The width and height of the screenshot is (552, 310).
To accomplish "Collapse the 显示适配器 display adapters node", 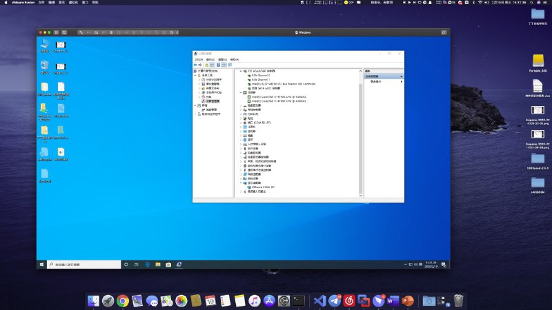I will point(241,183).
